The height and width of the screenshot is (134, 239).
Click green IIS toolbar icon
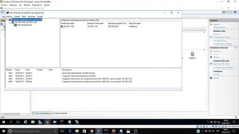(x=224, y=12)
